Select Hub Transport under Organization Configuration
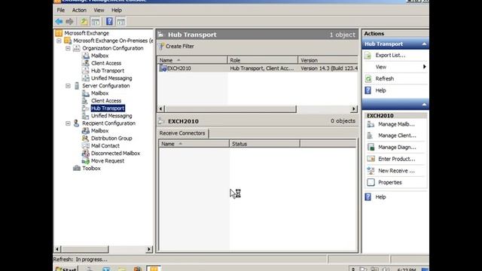 pyautogui.click(x=108, y=71)
